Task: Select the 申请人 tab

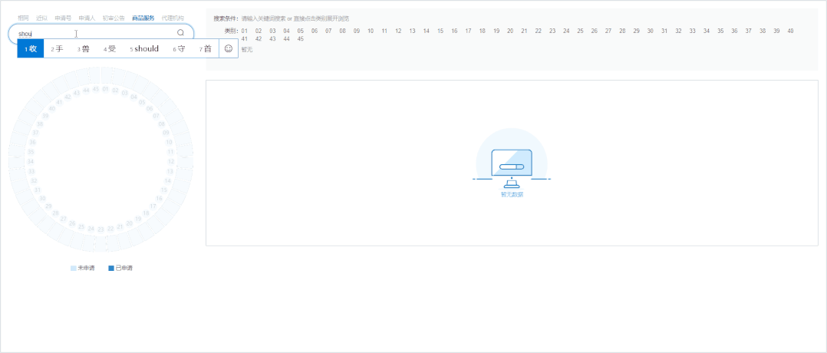Action: coord(87,18)
